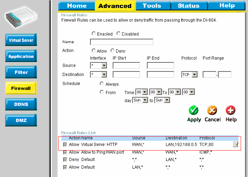Click the red Help plus icon
Screen dimensions: 248x177
[x=231, y=110]
